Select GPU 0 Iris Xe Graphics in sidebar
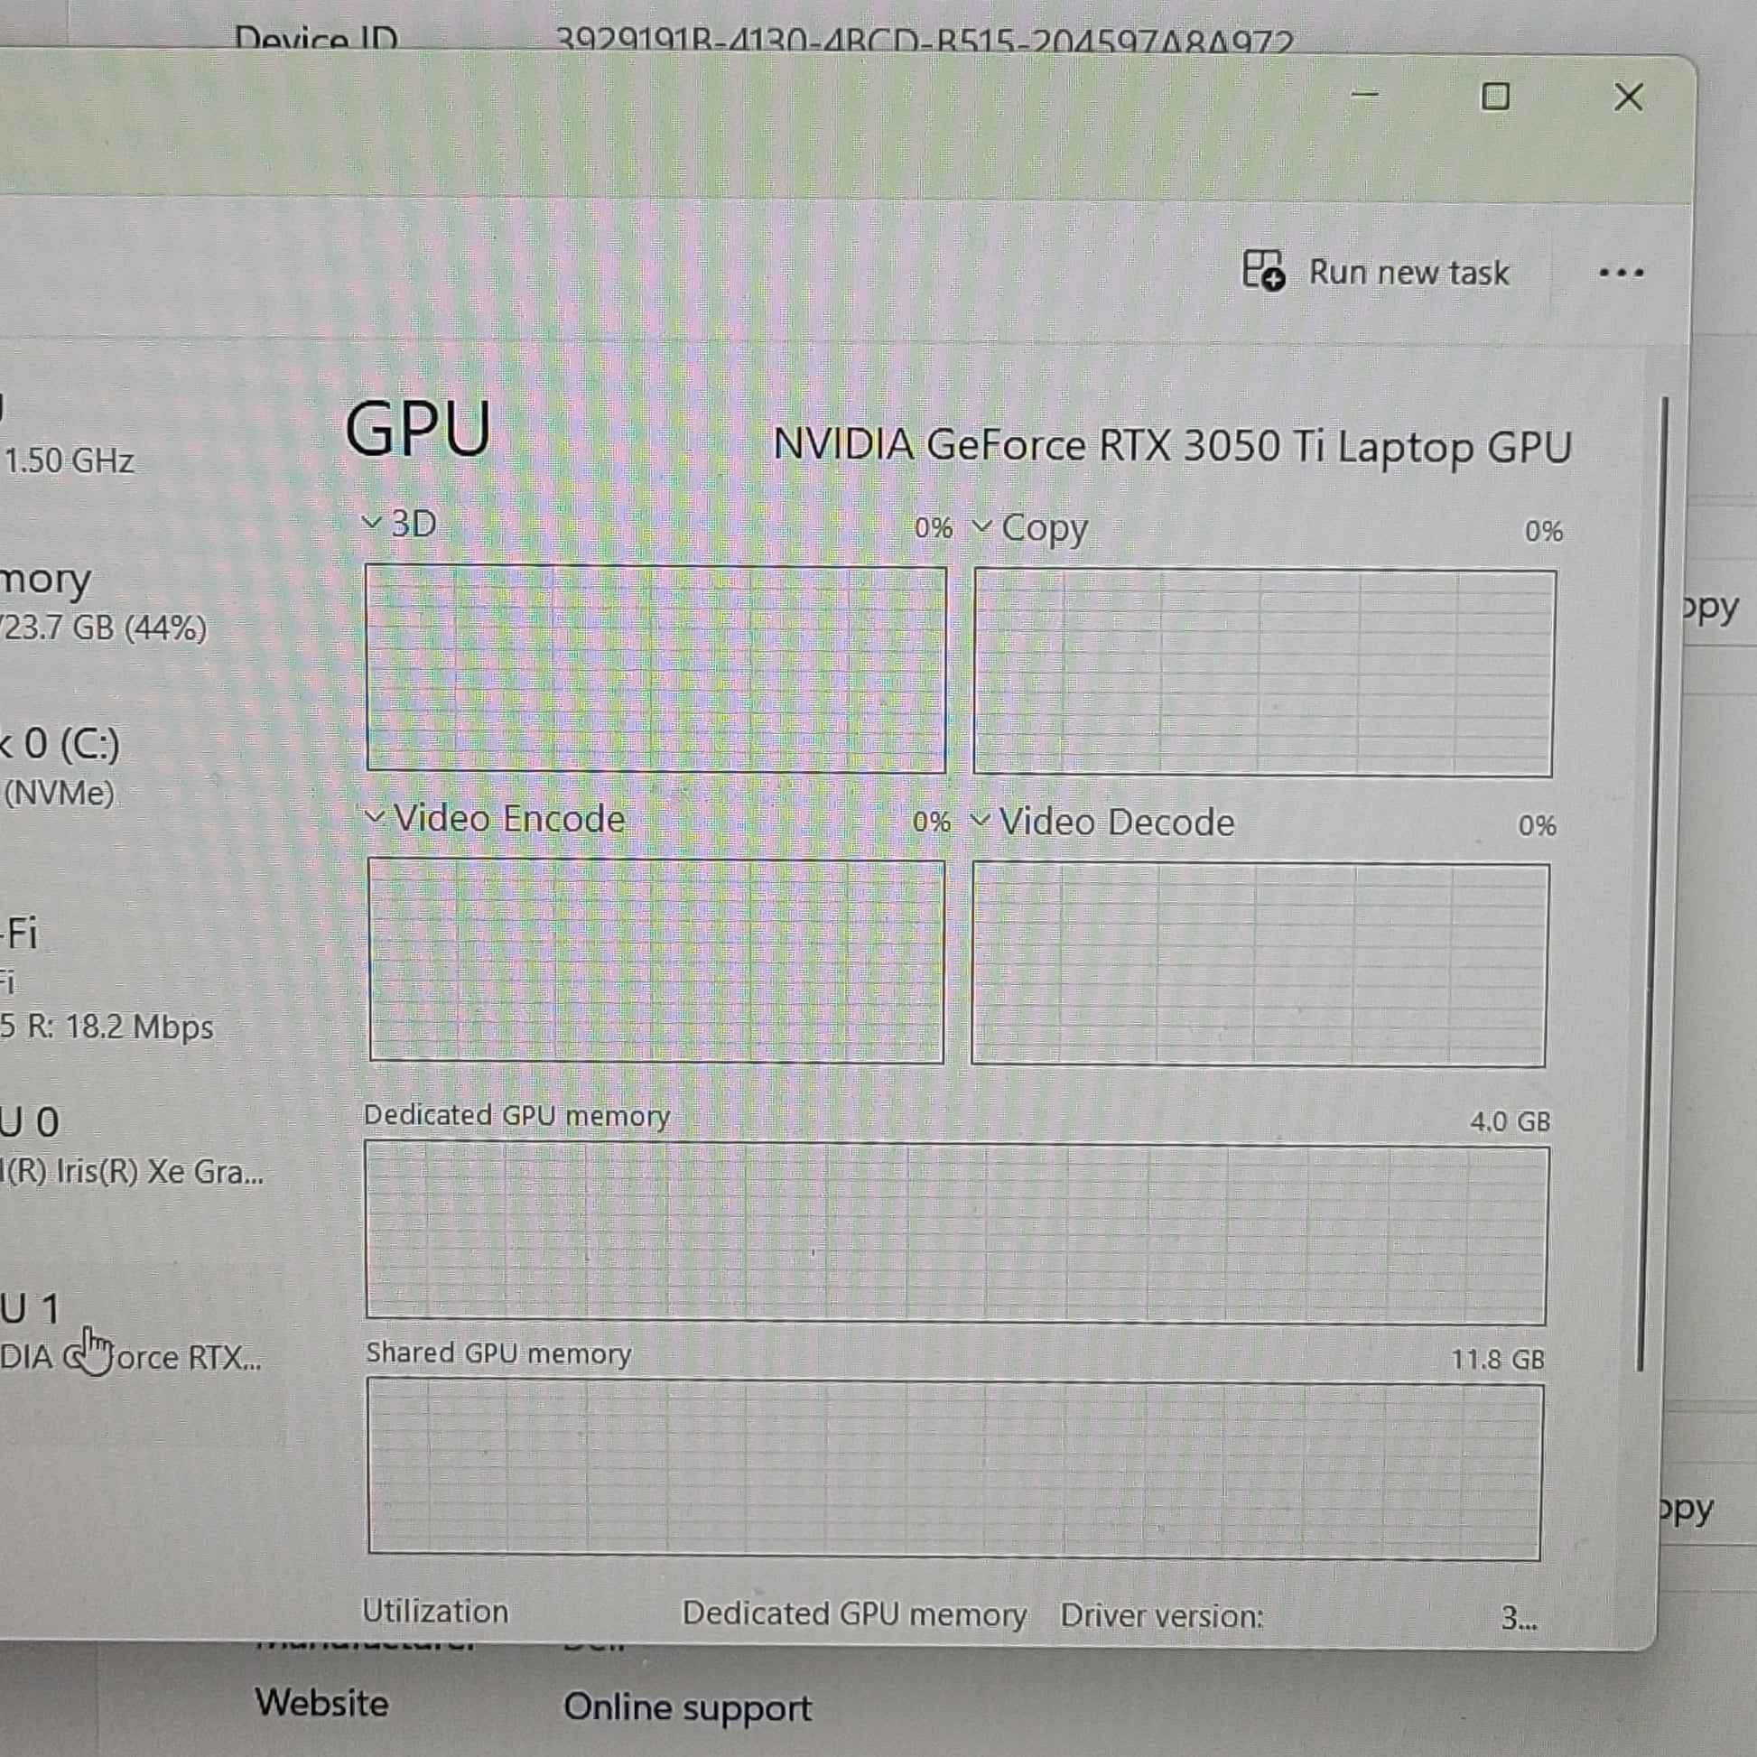This screenshot has width=1757, height=1757. click(133, 1145)
